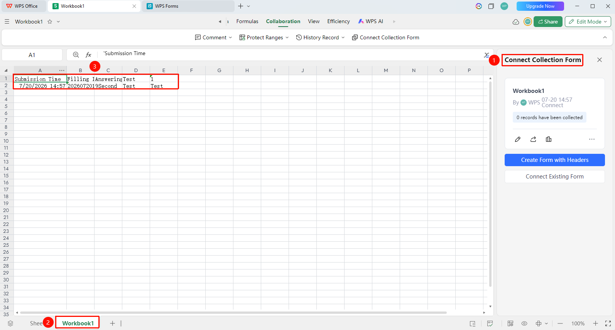Open the hamburger main menu

point(7,22)
